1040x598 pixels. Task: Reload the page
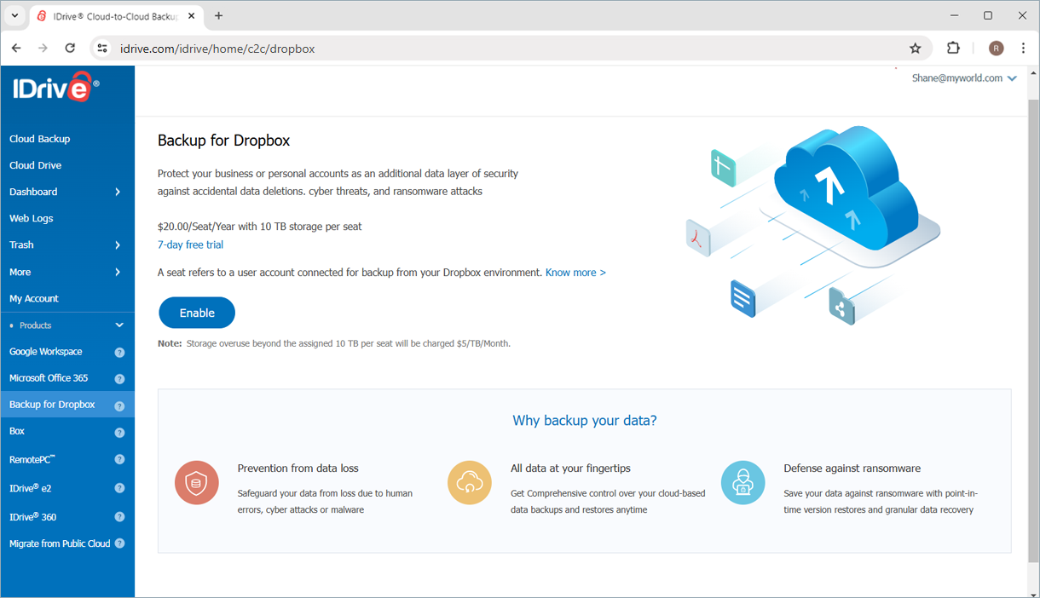click(70, 49)
